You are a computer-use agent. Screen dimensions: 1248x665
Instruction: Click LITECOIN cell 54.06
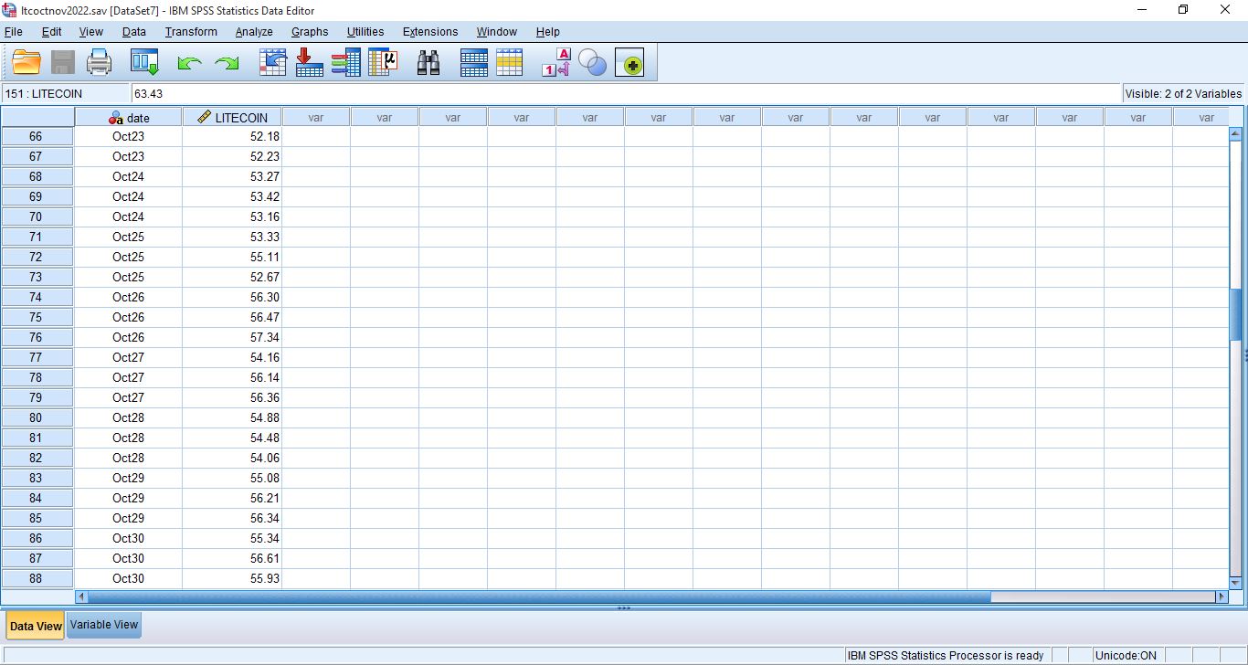pyautogui.click(x=233, y=458)
